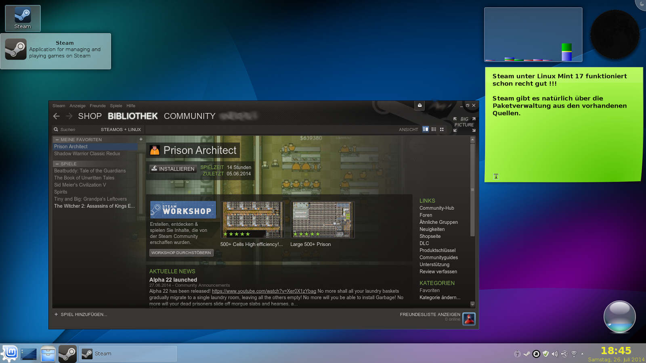Switch library to detail view
Image resolution: width=646 pixels, height=363 pixels.
pos(426,129)
